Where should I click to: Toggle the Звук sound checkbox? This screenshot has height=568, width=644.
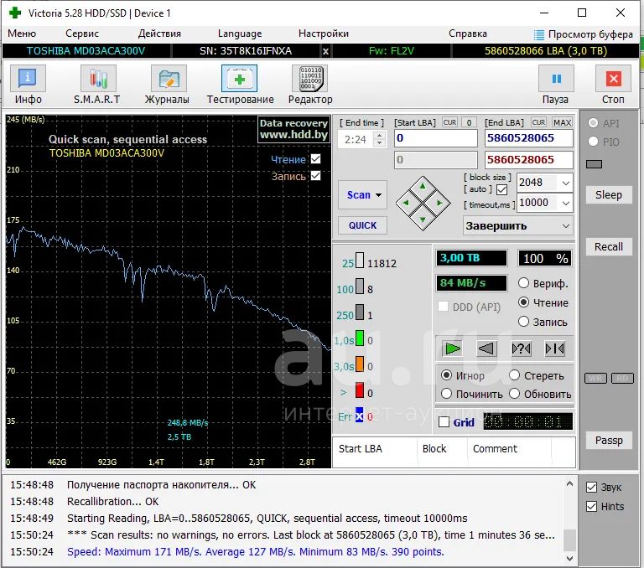coord(591,487)
